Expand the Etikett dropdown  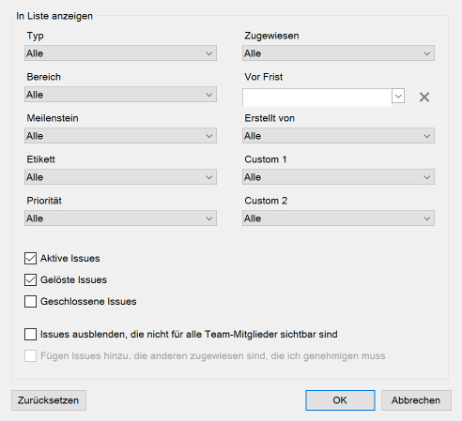tap(120, 177)
